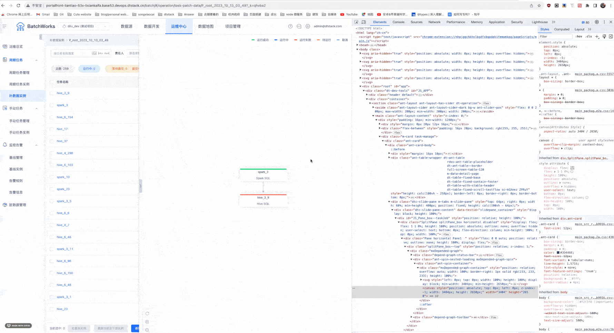
Task: Activate the DevTools inspect element picker
Action: (356, 22)
